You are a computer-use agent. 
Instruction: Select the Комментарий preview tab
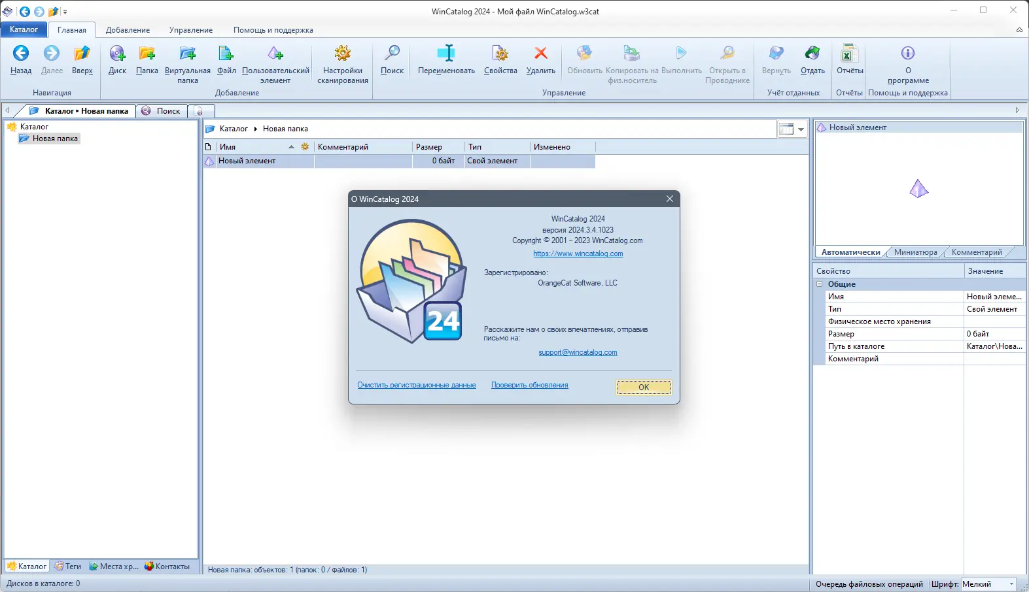pyautogui.click(x=977, y=252)
